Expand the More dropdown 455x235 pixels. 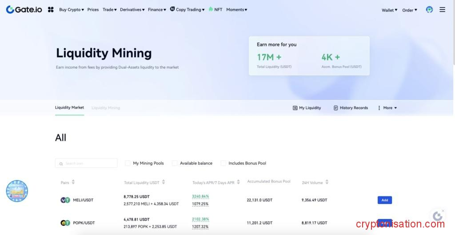390,108
